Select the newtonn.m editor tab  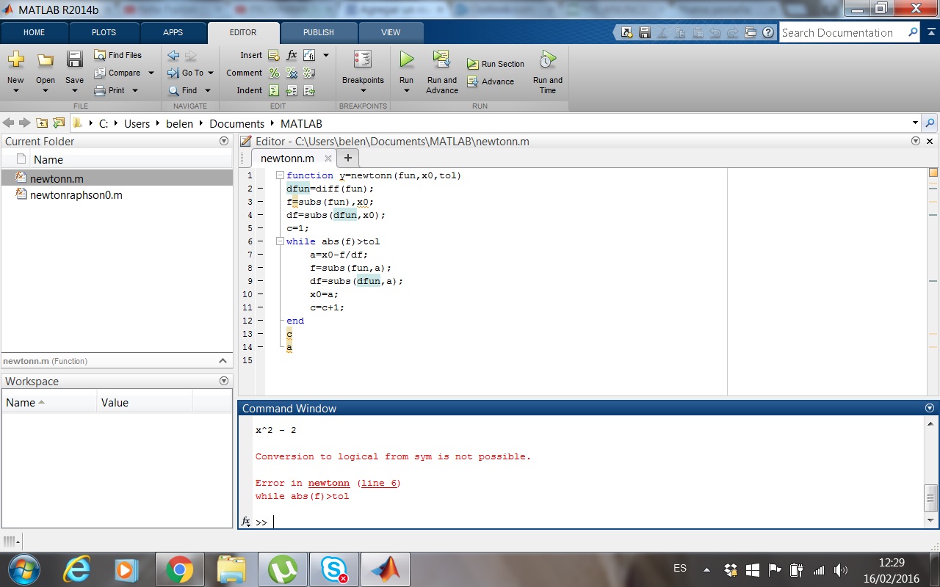click(287, 158)
